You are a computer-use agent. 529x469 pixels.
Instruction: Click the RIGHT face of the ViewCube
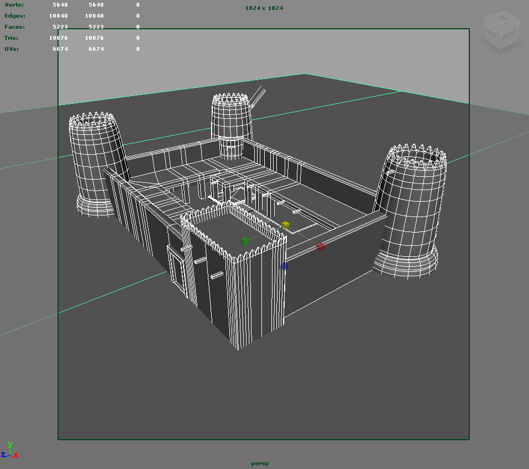pos(509,34)
